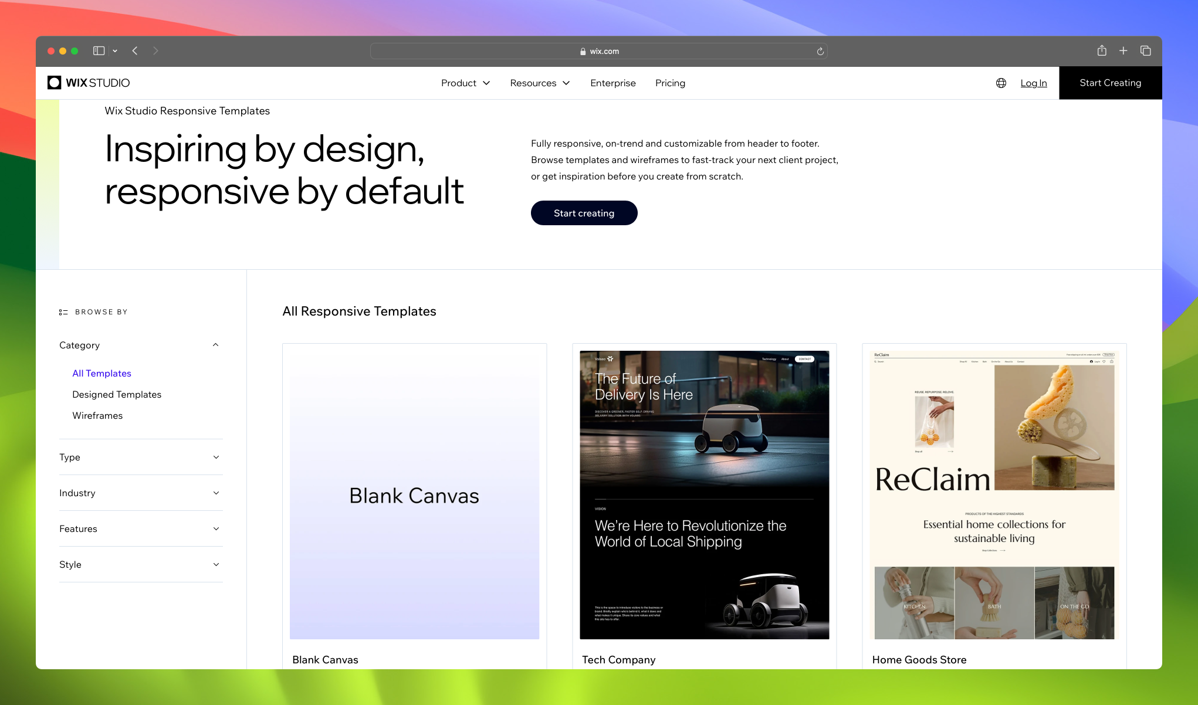Click the Wix Studio logo
The height and width of the screenshot is (705, 1198).
(89, 83)
